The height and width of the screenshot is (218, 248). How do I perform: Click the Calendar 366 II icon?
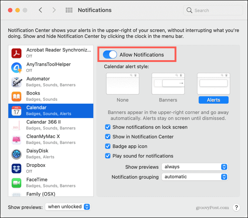click(16, 125)
